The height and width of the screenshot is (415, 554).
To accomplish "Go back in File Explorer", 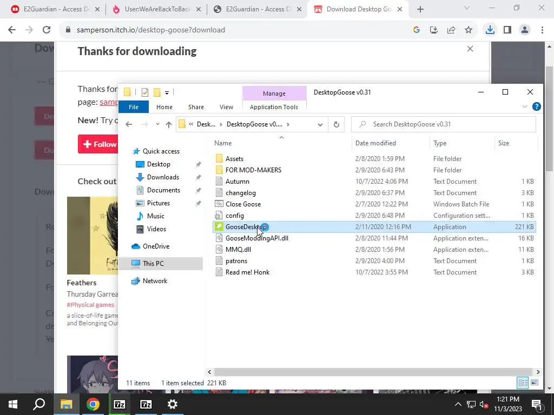I will 129,124.
